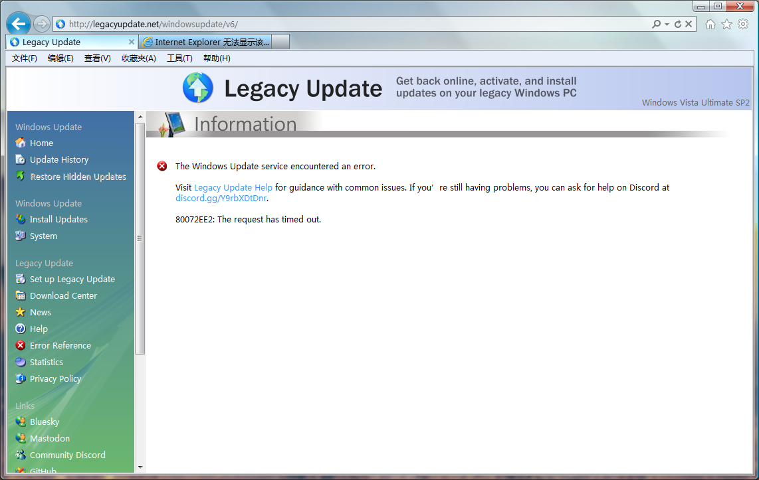The height and width of the screenshot is (480, 759).
Task: Open the Download Center page
Action: click(x=63, y=295)
